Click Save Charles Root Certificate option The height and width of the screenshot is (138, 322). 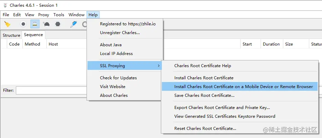click(204, 95)
